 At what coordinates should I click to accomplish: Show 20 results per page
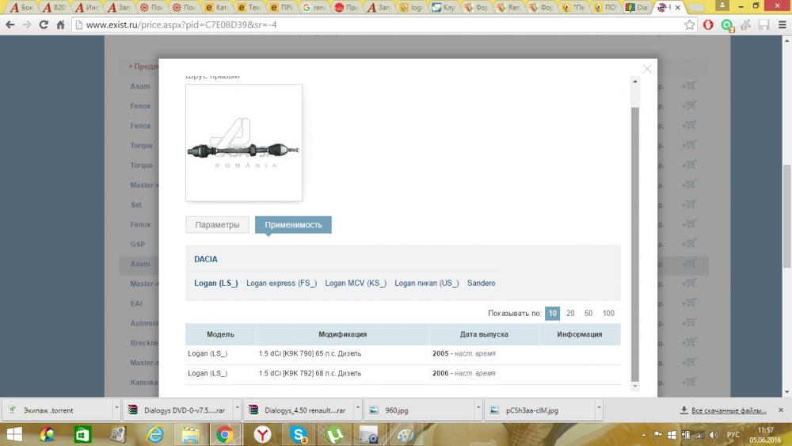(x=570, y=313)
